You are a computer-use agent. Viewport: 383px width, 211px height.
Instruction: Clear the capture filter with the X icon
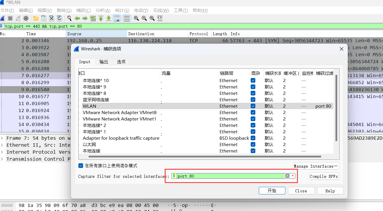(x=287, y=176)
